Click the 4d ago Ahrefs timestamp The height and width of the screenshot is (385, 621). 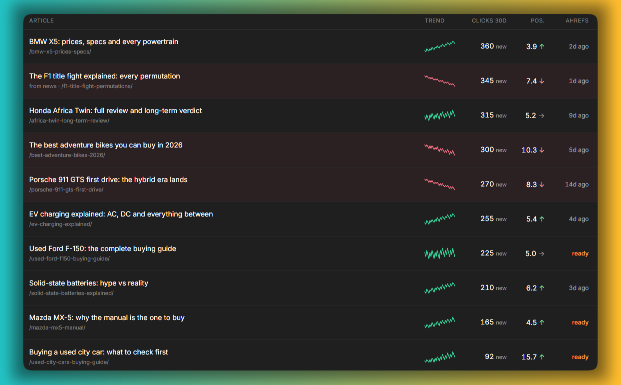[579, 219]
